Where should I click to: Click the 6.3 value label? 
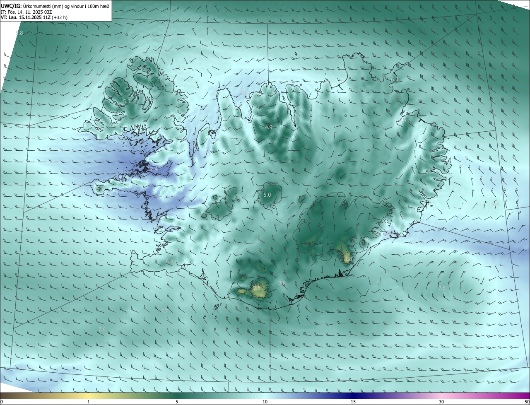coord(395,79)
